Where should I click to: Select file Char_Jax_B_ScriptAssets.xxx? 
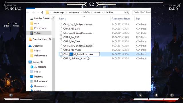78,33
